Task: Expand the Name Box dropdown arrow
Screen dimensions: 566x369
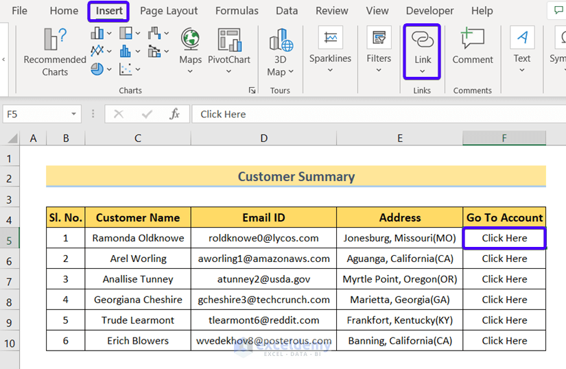Action: pyautogui.click(x=73, y=115)
